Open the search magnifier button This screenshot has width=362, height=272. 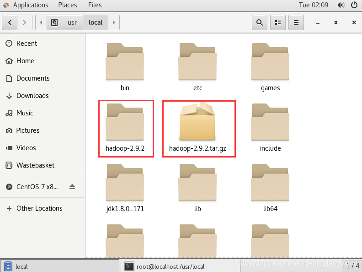coord(260,22)
